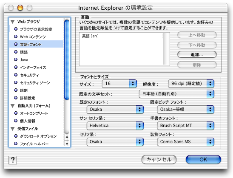The width and height of the screenshot is (233, 178).
Task: Click the help question mark icon
Action: point(13,160)
